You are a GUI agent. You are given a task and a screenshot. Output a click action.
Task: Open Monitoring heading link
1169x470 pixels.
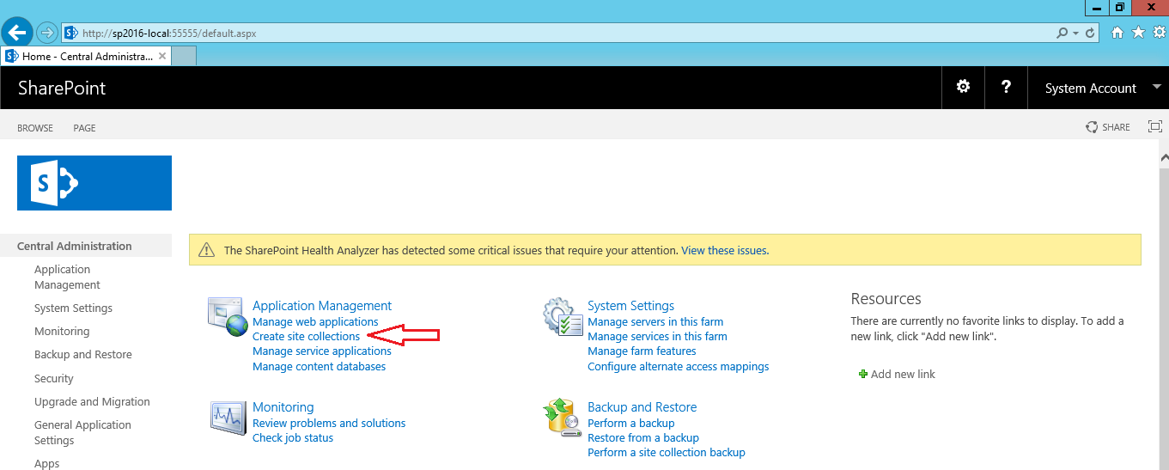point(283,406)
